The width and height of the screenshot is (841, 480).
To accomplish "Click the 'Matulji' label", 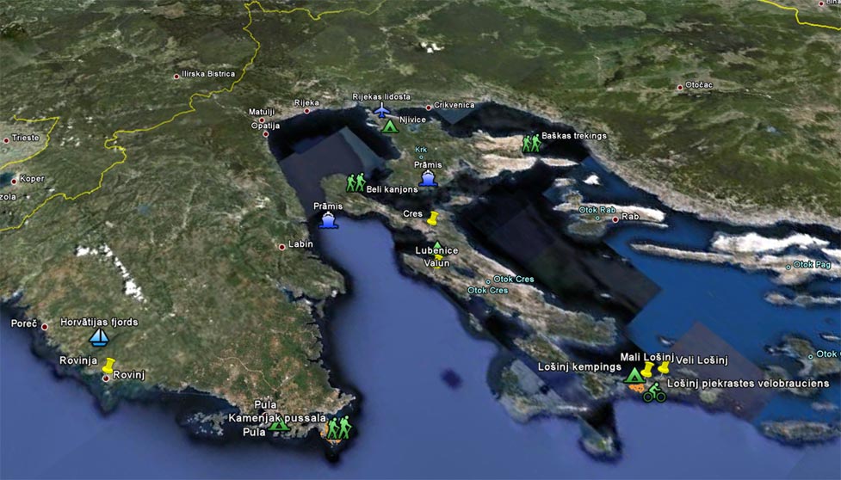I will (262, 112).
